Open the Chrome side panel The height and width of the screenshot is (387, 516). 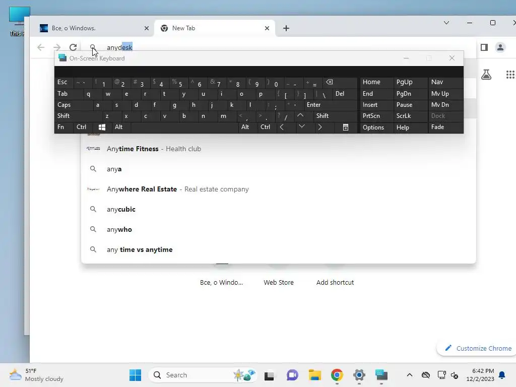click(484, 47)
